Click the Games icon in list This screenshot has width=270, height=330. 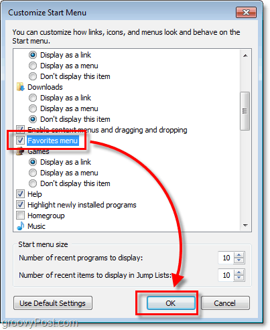[20, 152]
